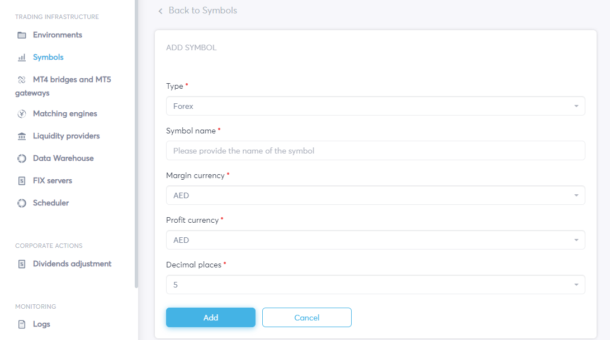Click the Data Warehouse circle icon
This screenshot has height=340, width=610.
click(22, 159)
